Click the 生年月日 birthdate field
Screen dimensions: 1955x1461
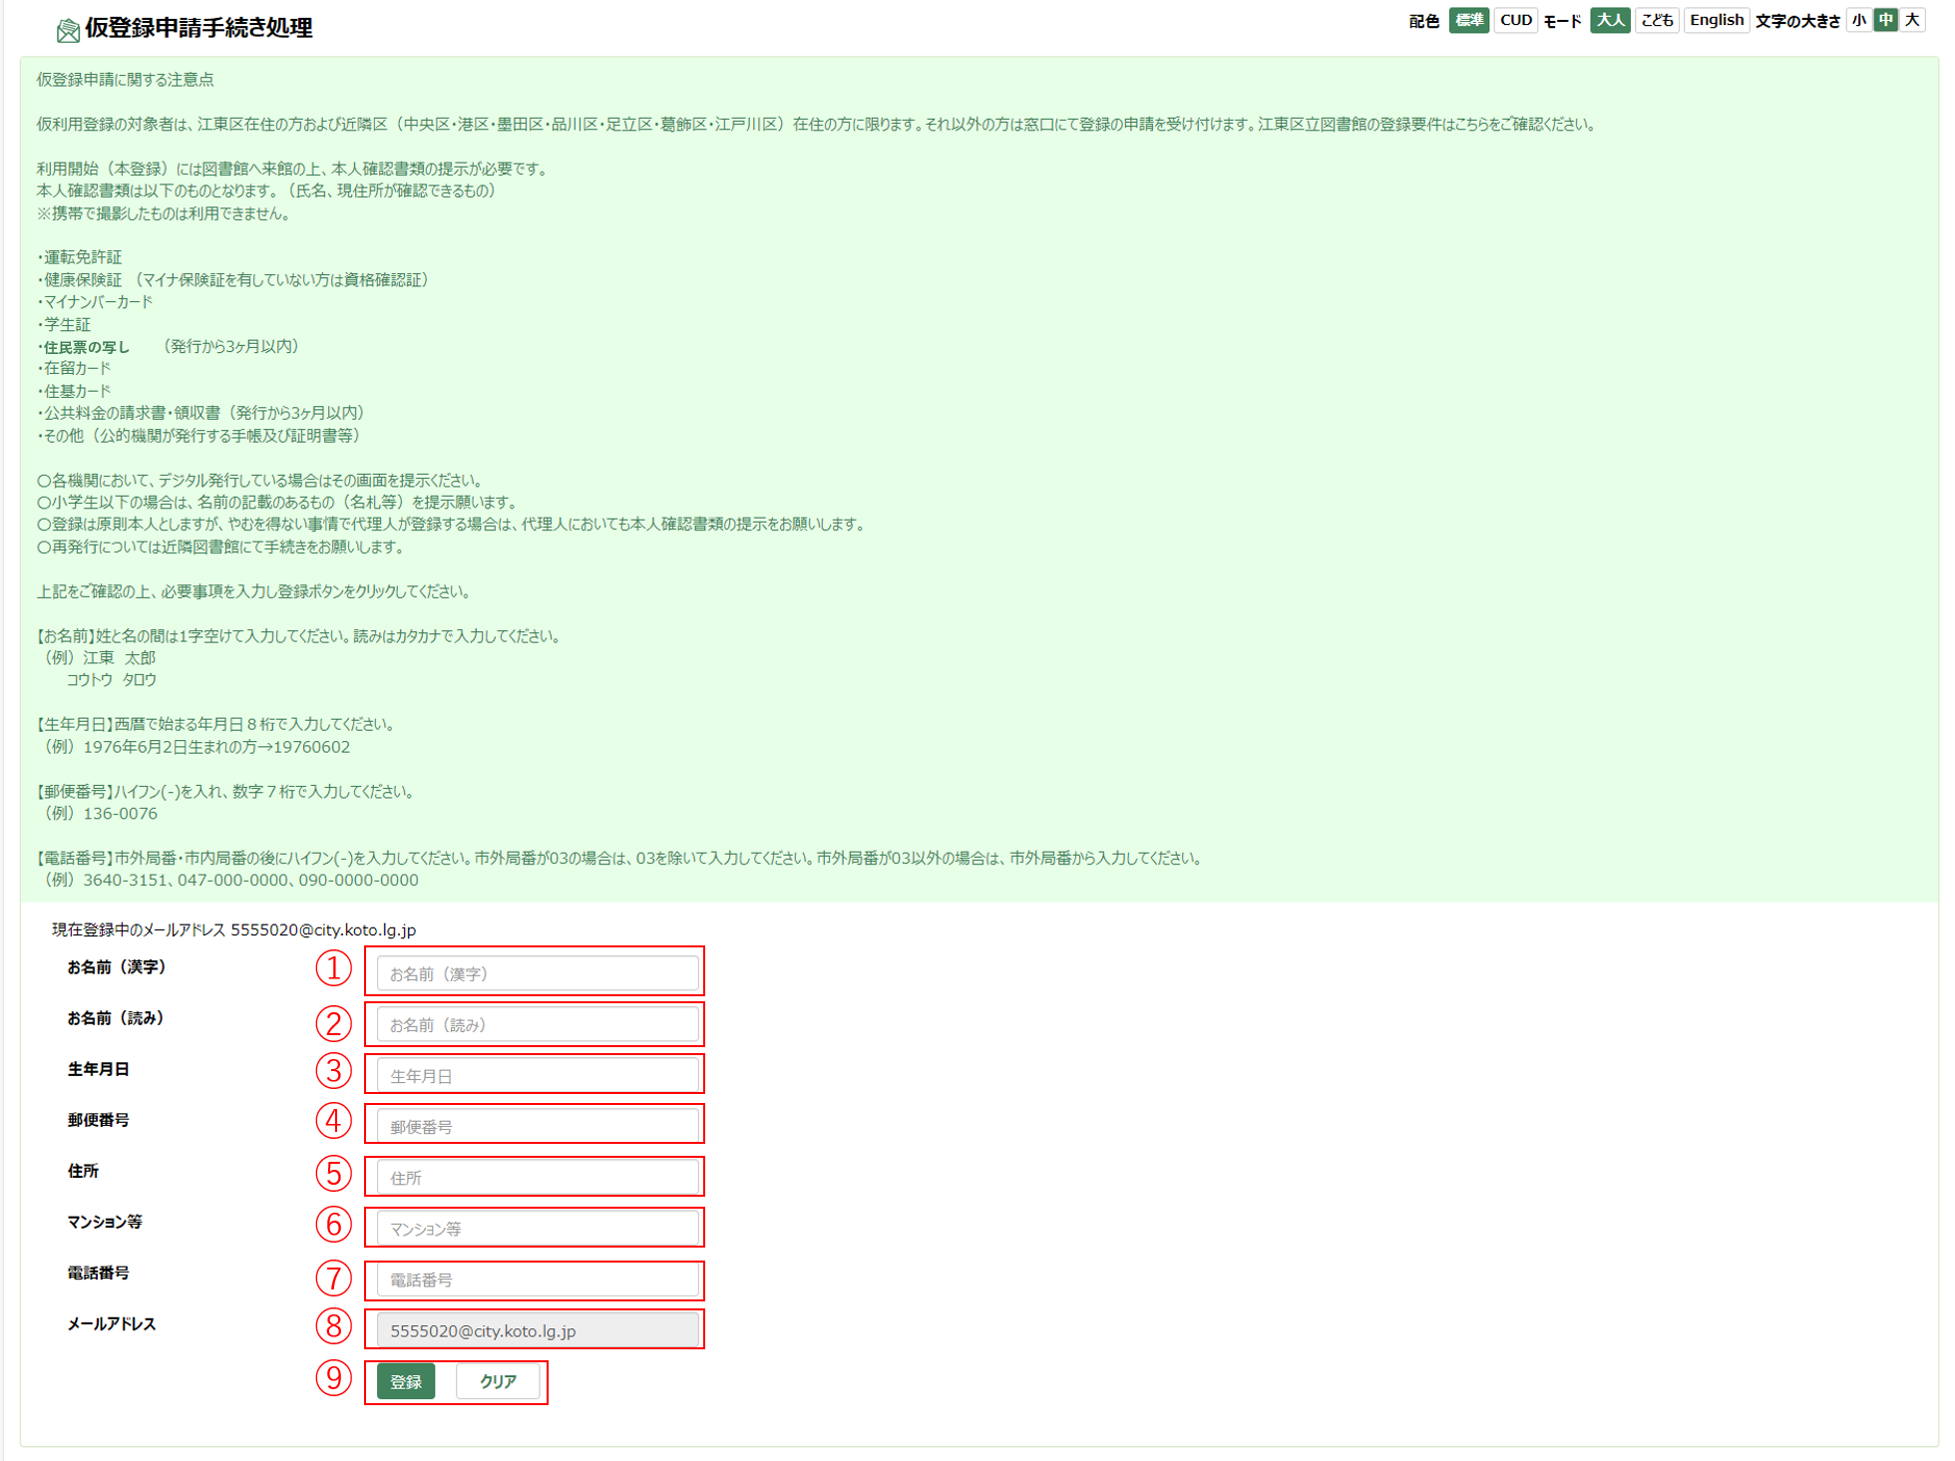pyautogui.click(x=537, y=1076)
